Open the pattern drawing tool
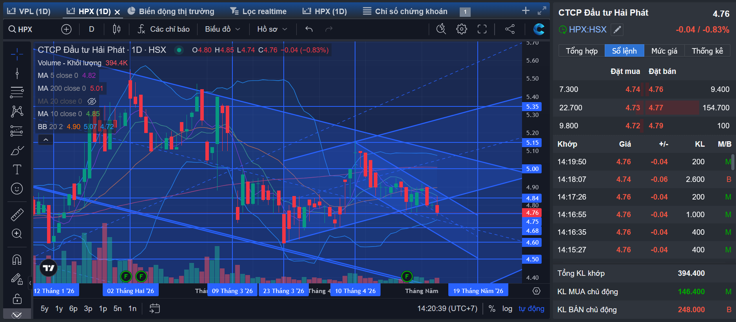This screenshot has width=736, height=322. [x=17, y=112]
